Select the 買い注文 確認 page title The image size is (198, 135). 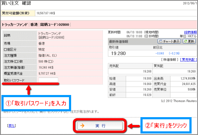point(16,3)
